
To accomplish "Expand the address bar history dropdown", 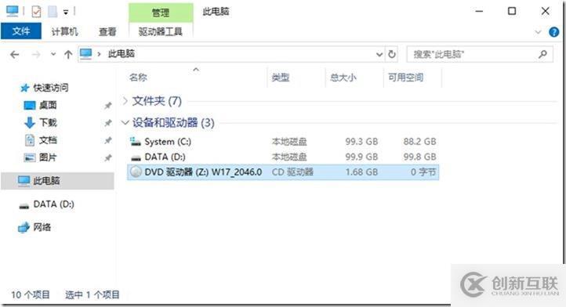I will pyautogui.click(x=379, y=55).
